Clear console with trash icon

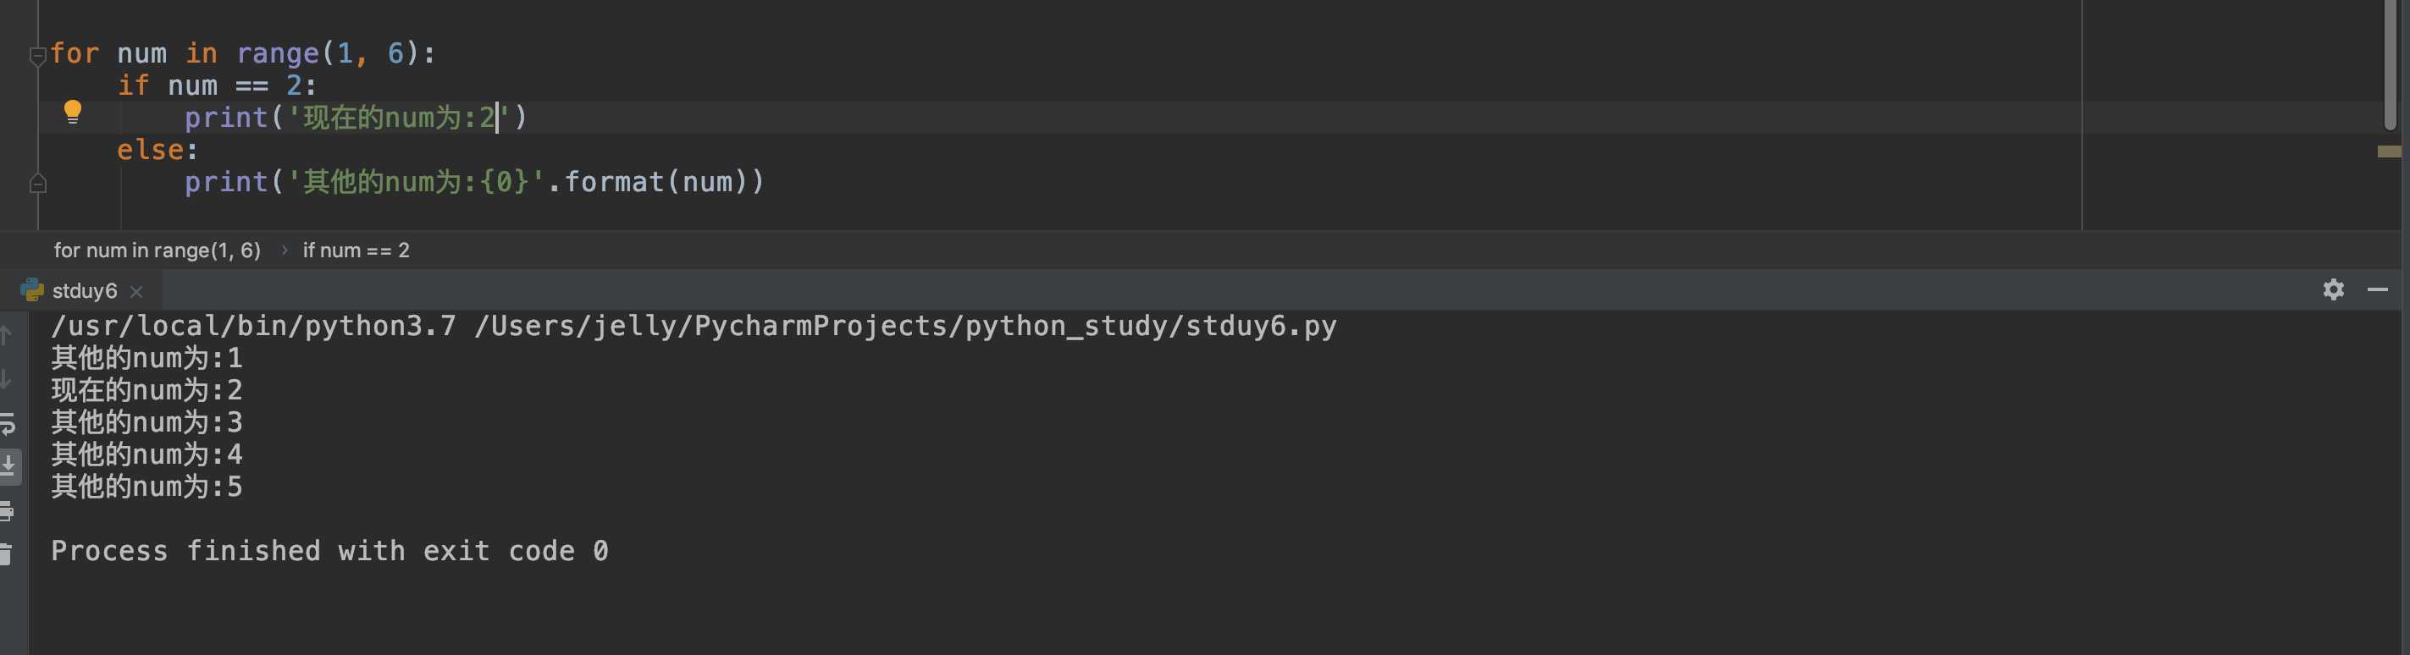7,554
